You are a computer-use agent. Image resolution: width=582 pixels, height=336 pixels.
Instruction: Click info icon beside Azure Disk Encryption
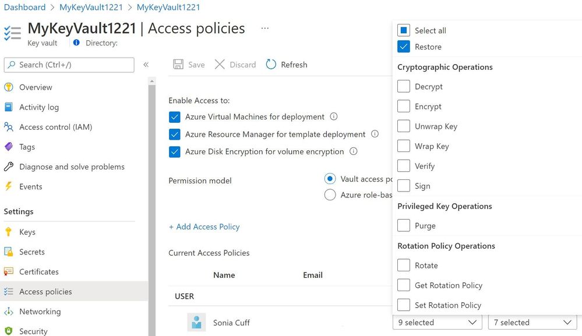pyautogui.click(x=354, y=151)
